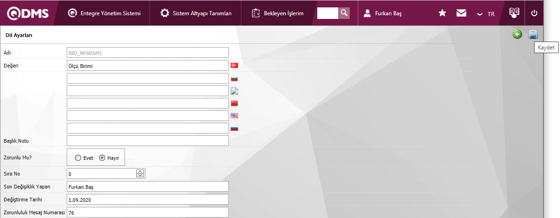The height and width of the screenshot is (218, 560).
Task: Click the Son Değişiklik Yapan field
Action: (148, 187)
